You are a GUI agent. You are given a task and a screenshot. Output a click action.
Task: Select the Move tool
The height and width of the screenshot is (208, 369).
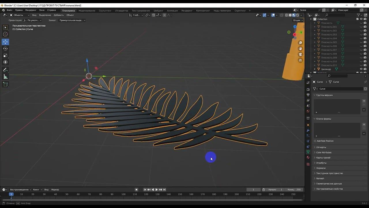[x=5, y=42]
